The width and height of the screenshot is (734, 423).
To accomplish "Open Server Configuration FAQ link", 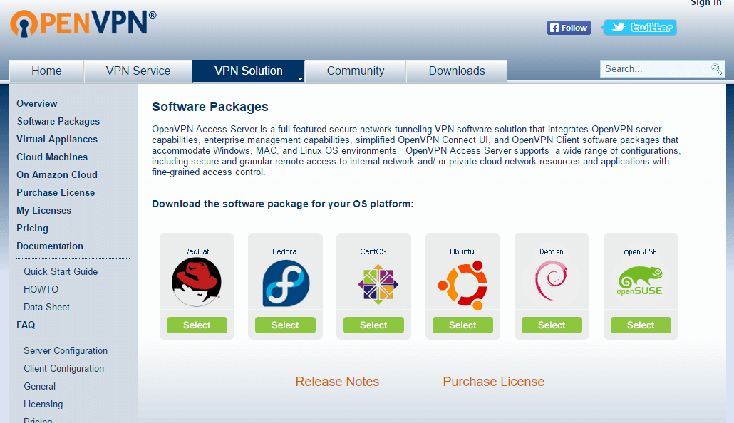I will click(x=66, y=350).
